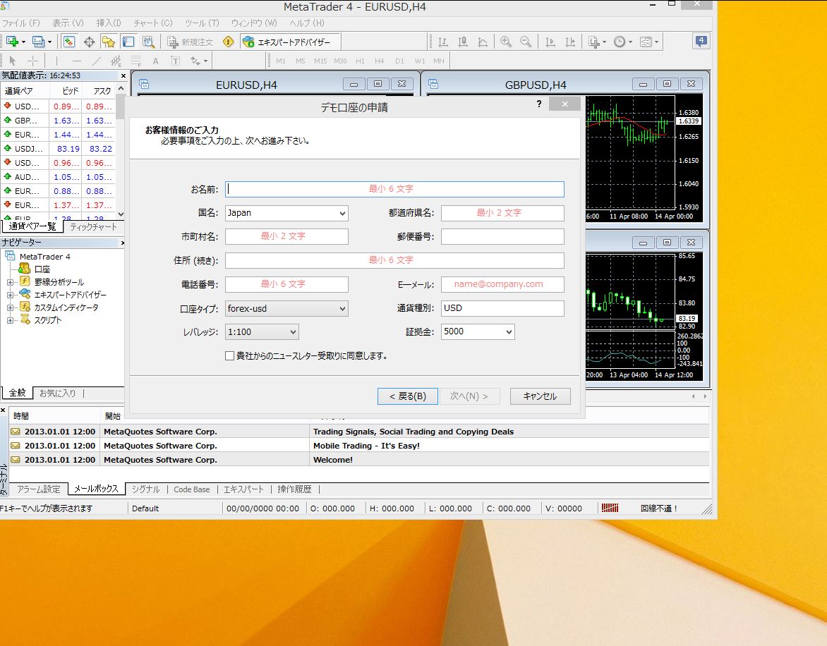Click the dialog help question mark button
The image size is (827, 646).
click(538, 104)
